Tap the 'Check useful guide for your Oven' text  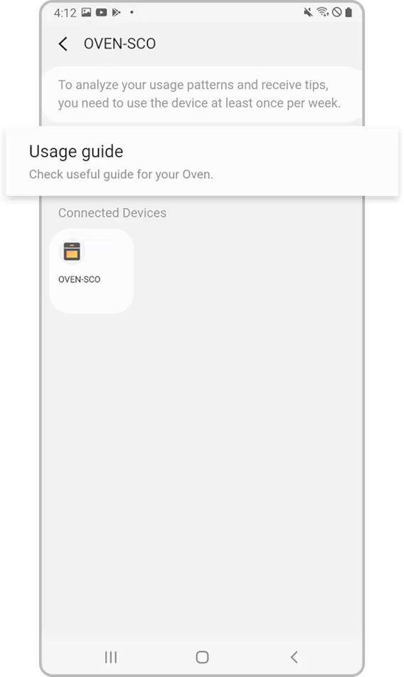tap(121, 175)
